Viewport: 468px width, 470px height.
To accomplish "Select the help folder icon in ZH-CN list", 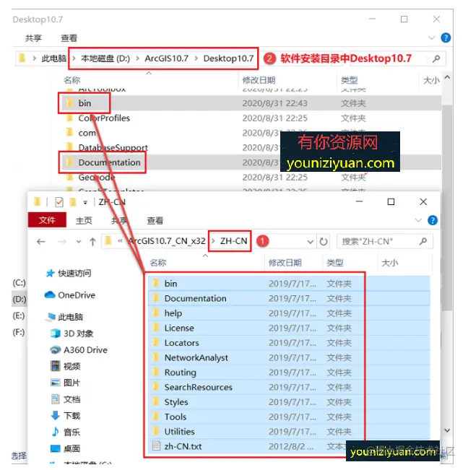I will [156, 313].
